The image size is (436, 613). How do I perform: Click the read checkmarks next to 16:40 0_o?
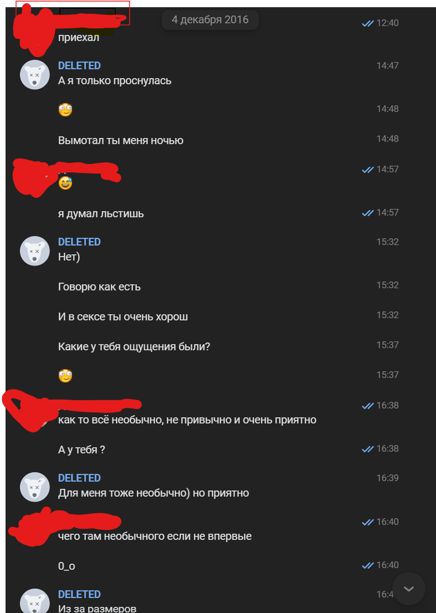pos(368,565)
